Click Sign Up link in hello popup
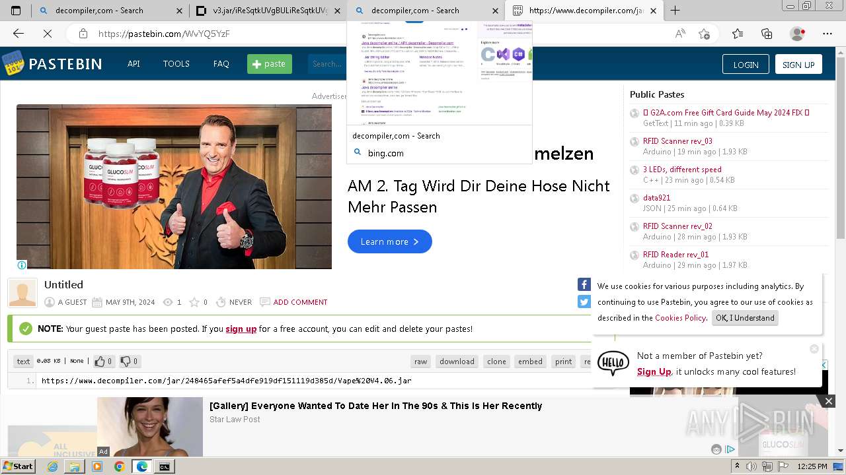Screen dimensions: 846x475 (x=654, y=371)
